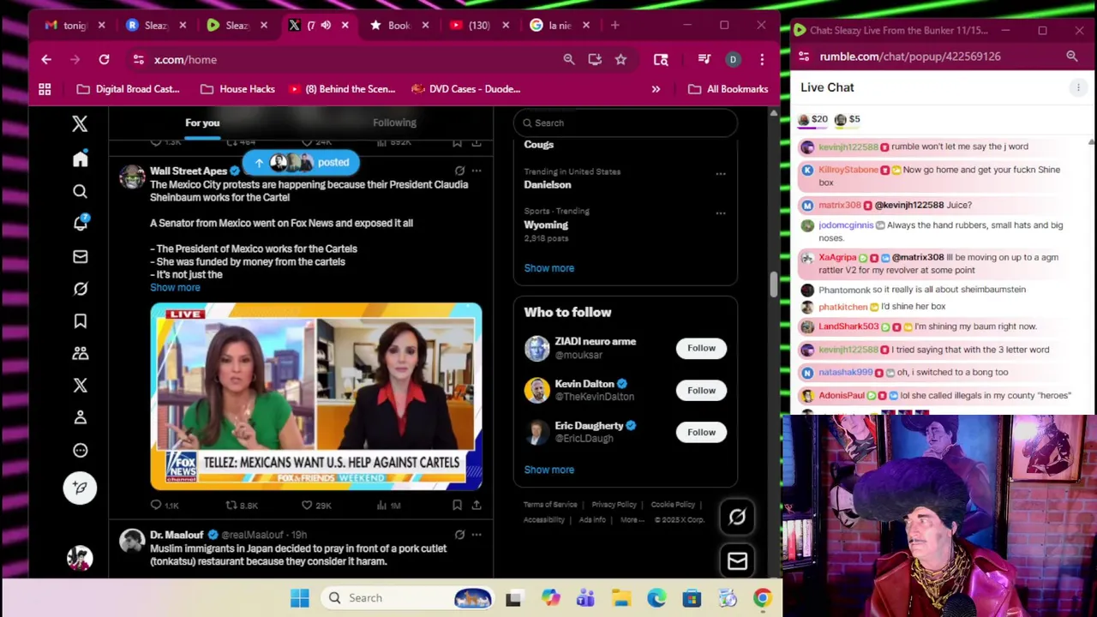Share the Wall Street Apes post

(477, 506)
